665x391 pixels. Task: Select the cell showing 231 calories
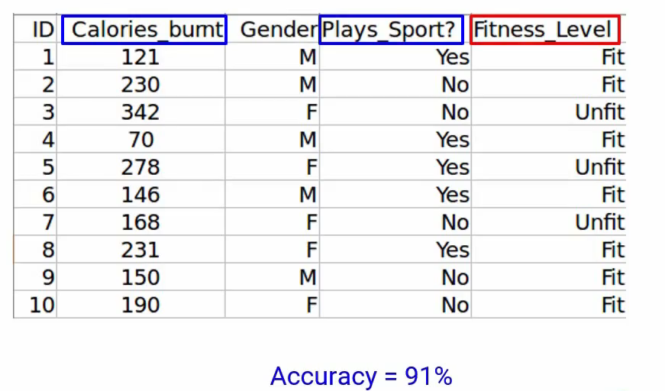coord(140,250)
